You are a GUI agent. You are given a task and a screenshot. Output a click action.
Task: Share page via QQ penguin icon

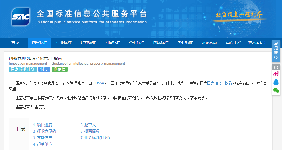pyautogui.click(x=276, y=82)
